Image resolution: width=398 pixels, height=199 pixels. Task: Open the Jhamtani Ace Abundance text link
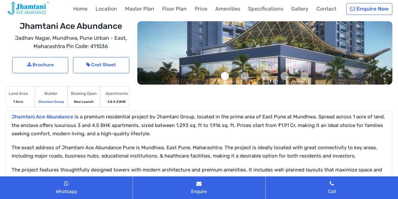42,117
